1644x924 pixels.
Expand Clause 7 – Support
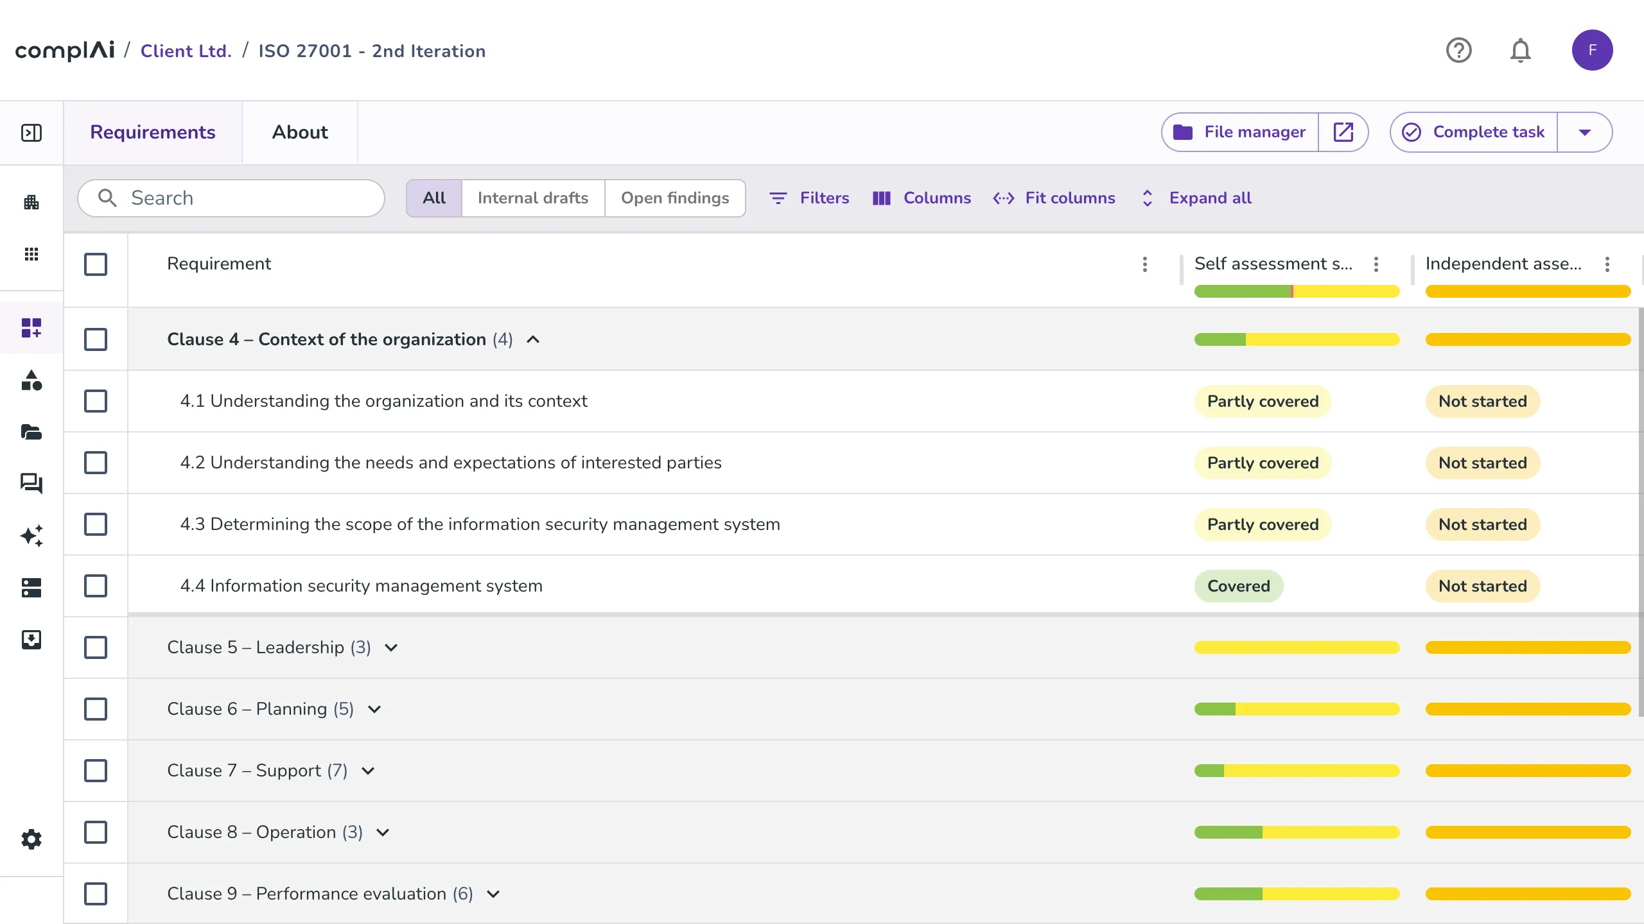click(x=368, y=771)
